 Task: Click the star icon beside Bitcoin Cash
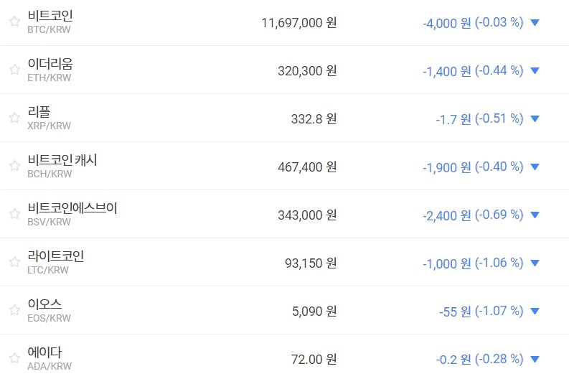(14, 166)
